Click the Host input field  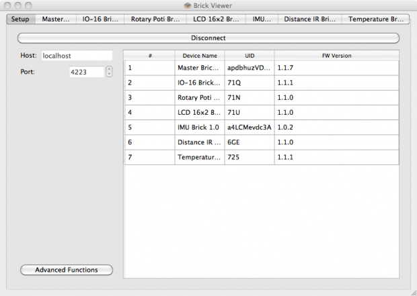pos(77,56)
